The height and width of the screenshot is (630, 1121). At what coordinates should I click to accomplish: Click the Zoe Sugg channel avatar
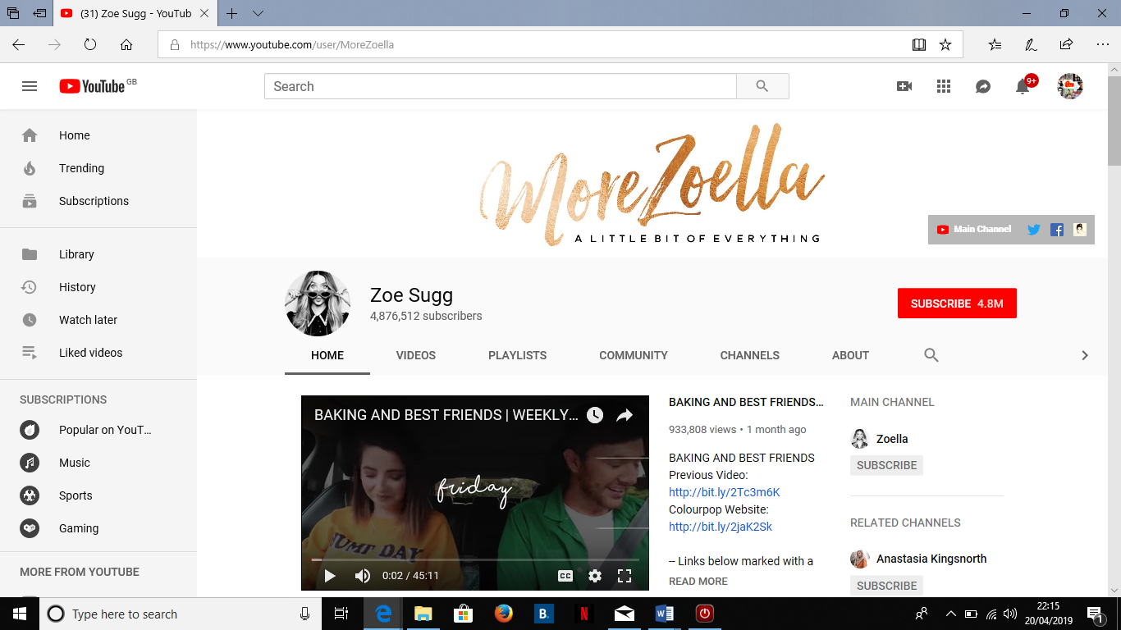pos(318,304)
